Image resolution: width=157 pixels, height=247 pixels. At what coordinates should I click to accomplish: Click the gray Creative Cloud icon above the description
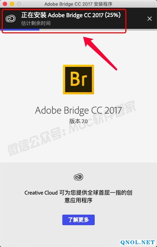(x=78, y=177)
